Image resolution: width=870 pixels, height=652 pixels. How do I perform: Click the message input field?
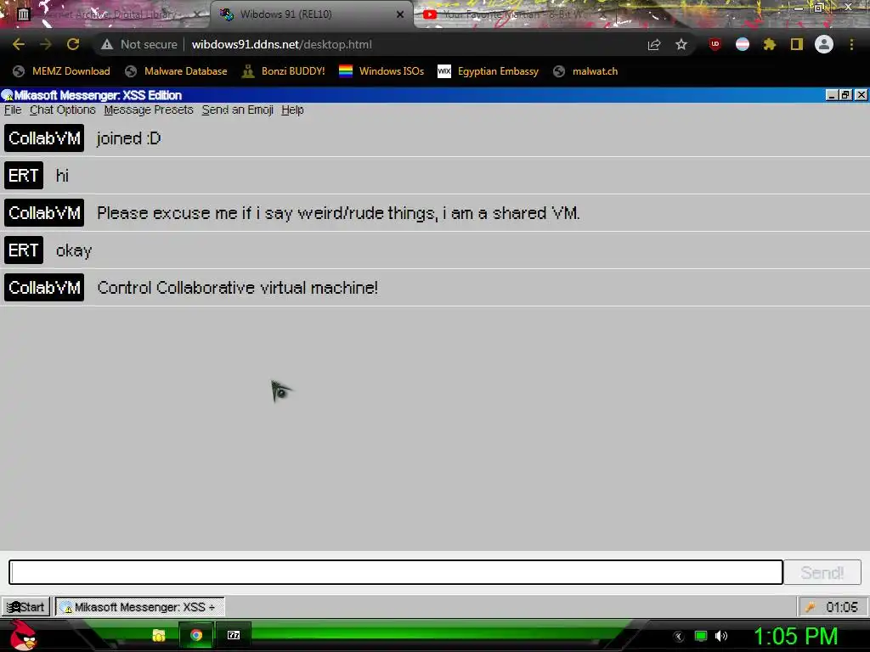pos(396,572)
